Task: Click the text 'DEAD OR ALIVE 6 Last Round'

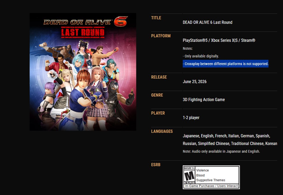Action: (x=208, y=22)
